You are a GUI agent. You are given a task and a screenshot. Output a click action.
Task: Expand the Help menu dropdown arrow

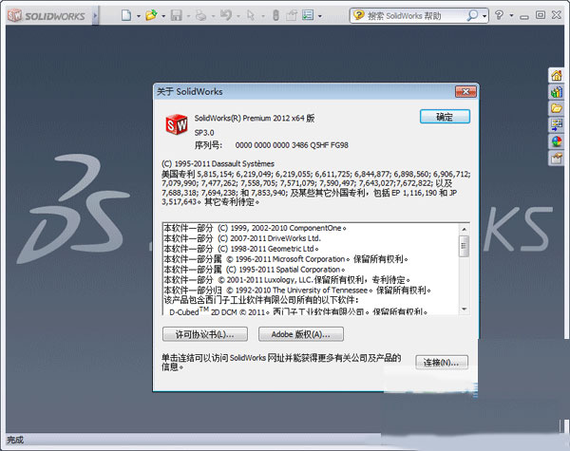(x=511, y=15)
